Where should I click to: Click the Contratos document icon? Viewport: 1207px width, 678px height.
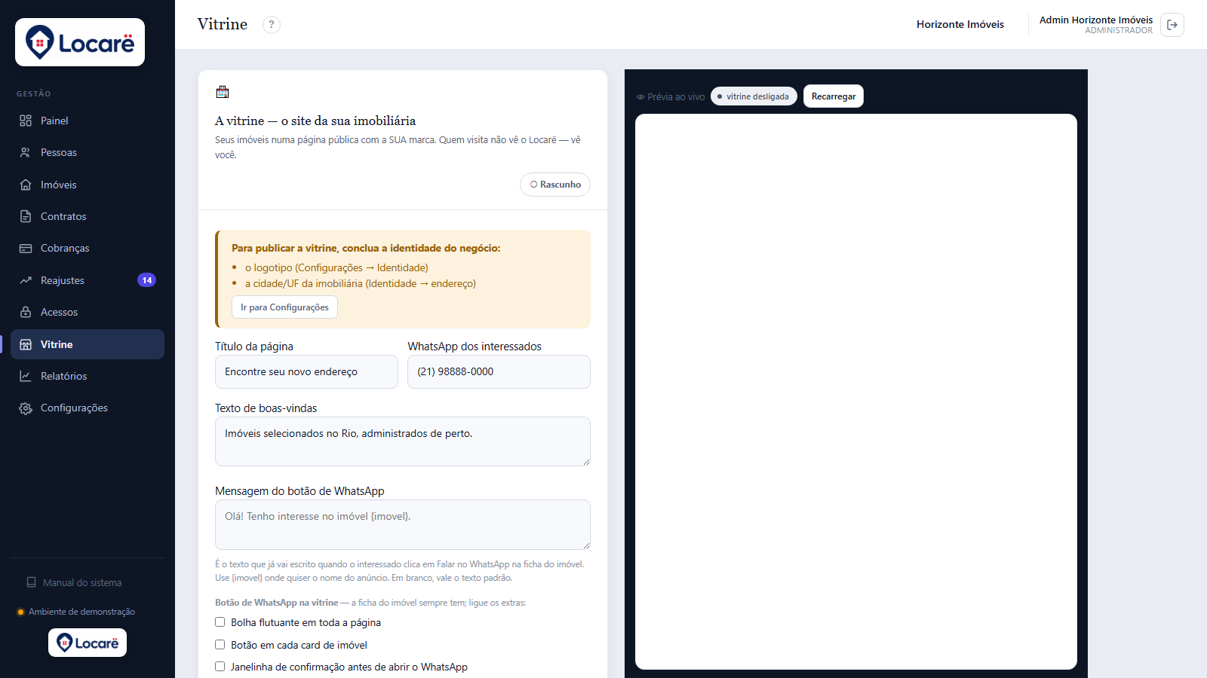(x=26, y=216)
